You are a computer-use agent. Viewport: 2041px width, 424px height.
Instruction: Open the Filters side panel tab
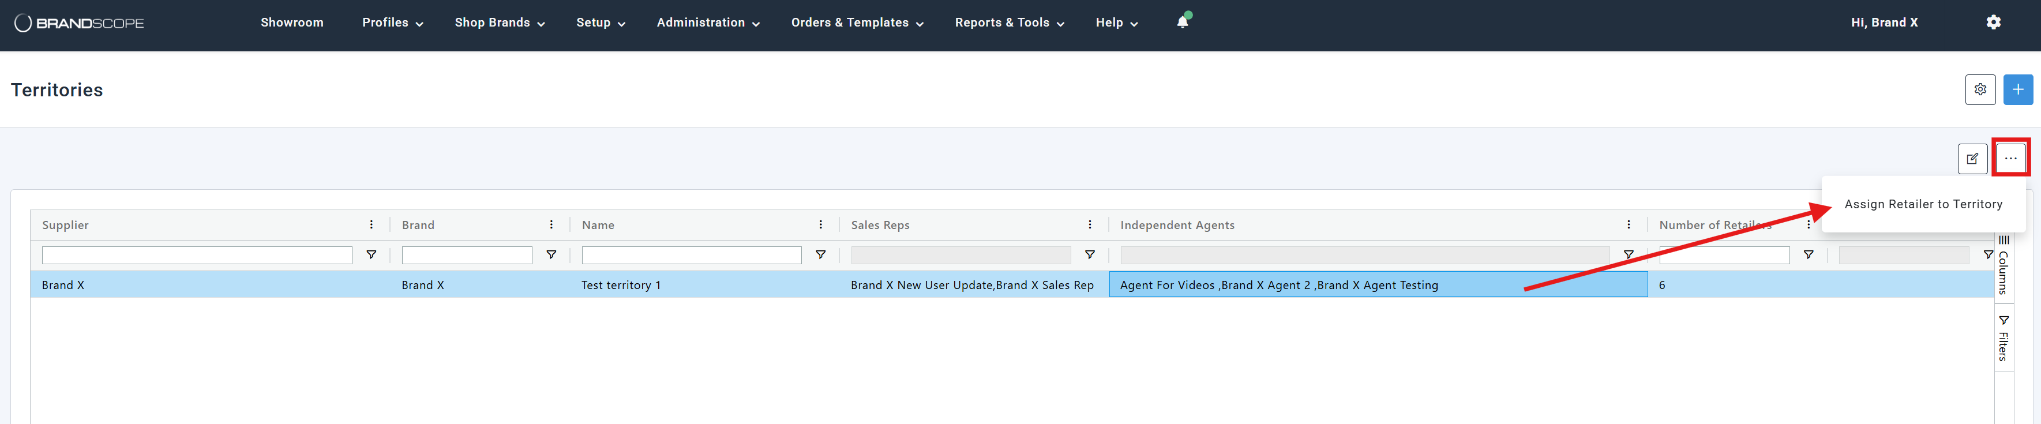[x=2003, y=339]
